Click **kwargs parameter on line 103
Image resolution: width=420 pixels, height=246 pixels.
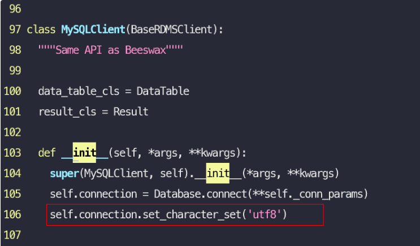(x=213, y=153)
